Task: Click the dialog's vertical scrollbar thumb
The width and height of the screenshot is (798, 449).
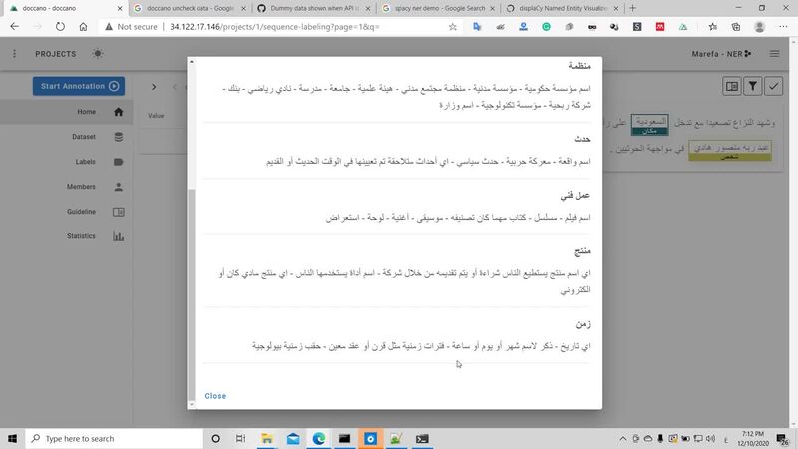Action: (193, 289)
